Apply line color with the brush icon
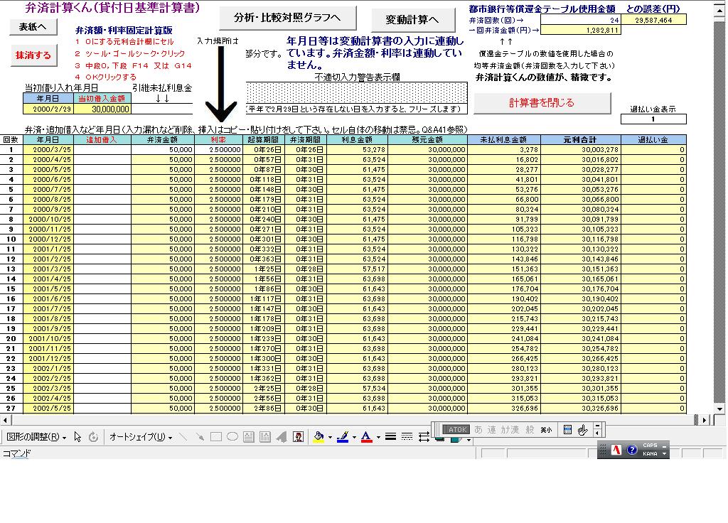Image resolution: width=728 pixels, height=523 pixels. pos(343,437)
